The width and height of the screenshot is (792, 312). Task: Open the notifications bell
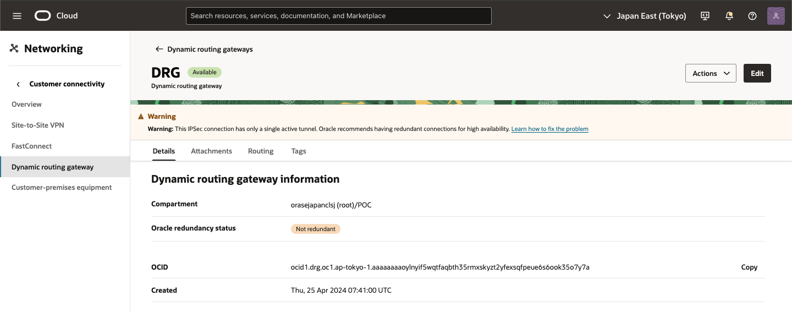tap(729, 16)
